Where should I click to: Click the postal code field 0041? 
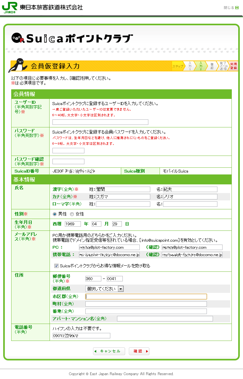(115, 279)
